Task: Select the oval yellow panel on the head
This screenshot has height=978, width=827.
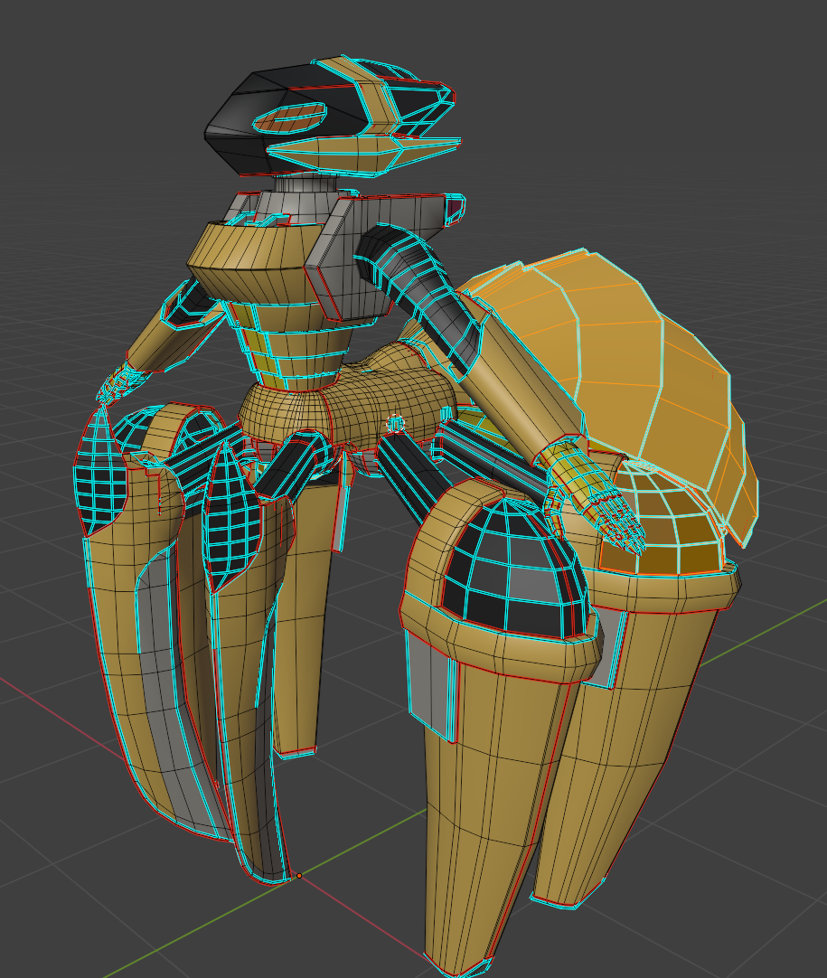Action: click(289, 118)
